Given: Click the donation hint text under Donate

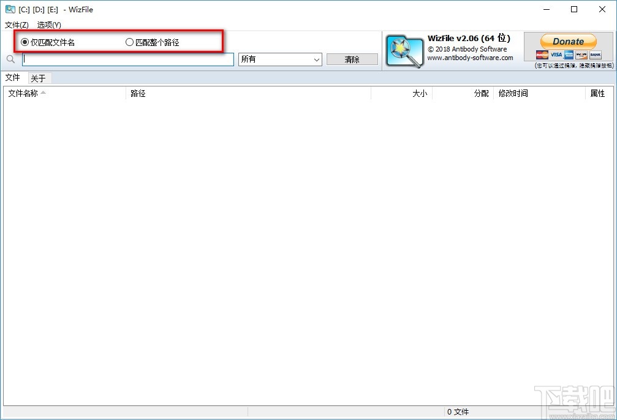Looking at the screenshot, I should (573, 66).
